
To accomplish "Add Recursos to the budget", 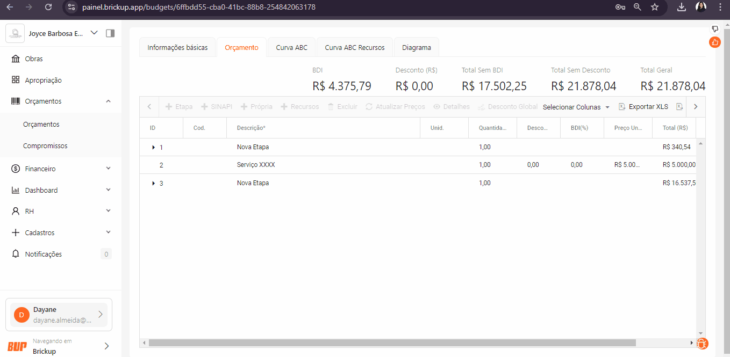I will coord(300,107).
